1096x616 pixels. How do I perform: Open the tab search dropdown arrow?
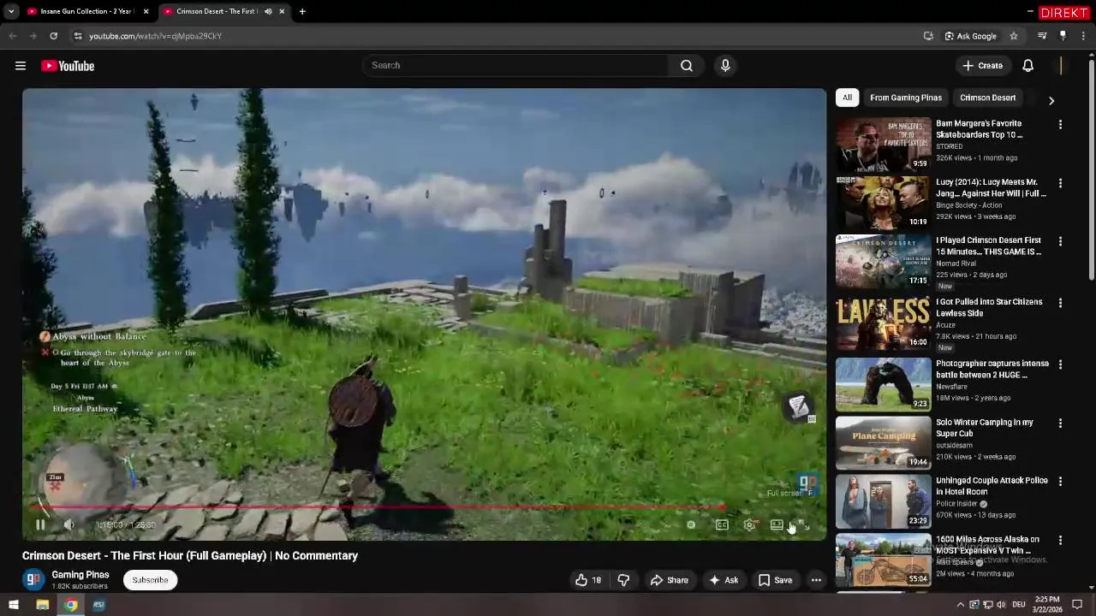point(10,11)
